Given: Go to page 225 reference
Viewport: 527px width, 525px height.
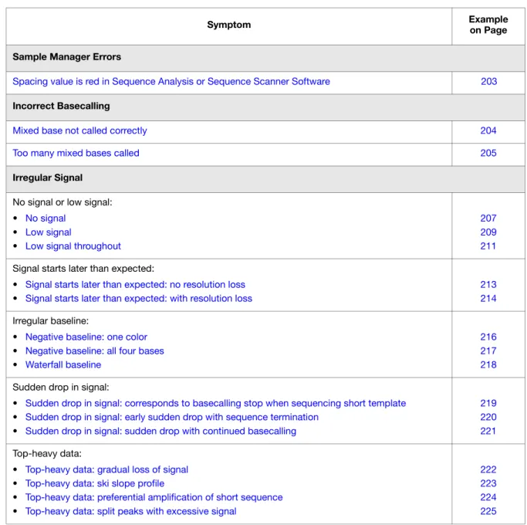Looking at the screenshot, I should coord(488,511).
